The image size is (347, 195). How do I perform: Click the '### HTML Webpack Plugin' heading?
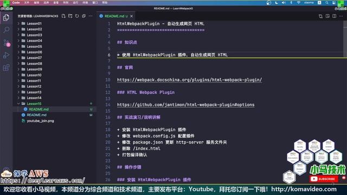pos(146,93)
